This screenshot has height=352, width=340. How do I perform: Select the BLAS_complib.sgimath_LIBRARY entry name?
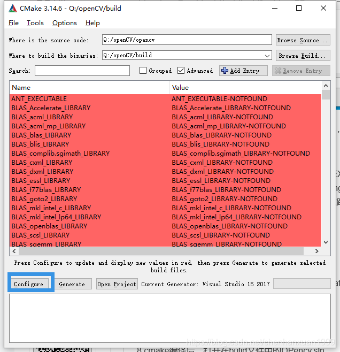pos(60,154)
